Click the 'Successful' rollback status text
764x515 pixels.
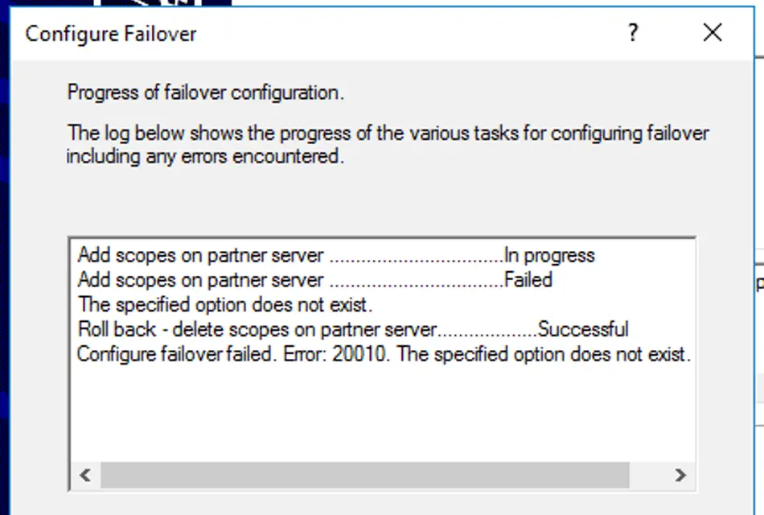[583, 330]
